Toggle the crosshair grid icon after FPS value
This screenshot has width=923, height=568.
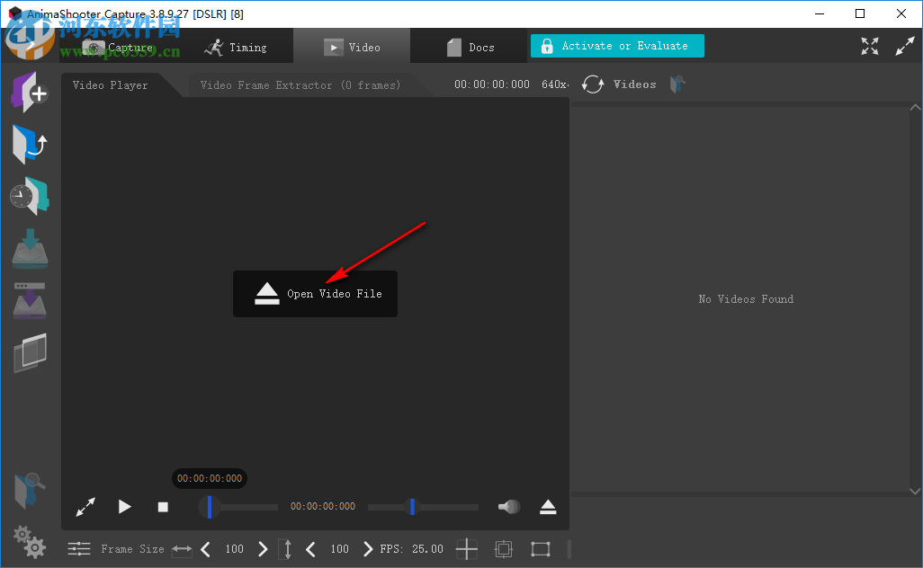click(466, 548)
